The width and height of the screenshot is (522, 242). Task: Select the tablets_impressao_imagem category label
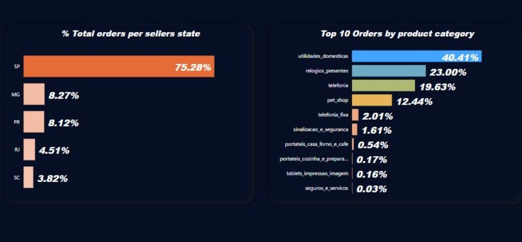click(317, 174)
